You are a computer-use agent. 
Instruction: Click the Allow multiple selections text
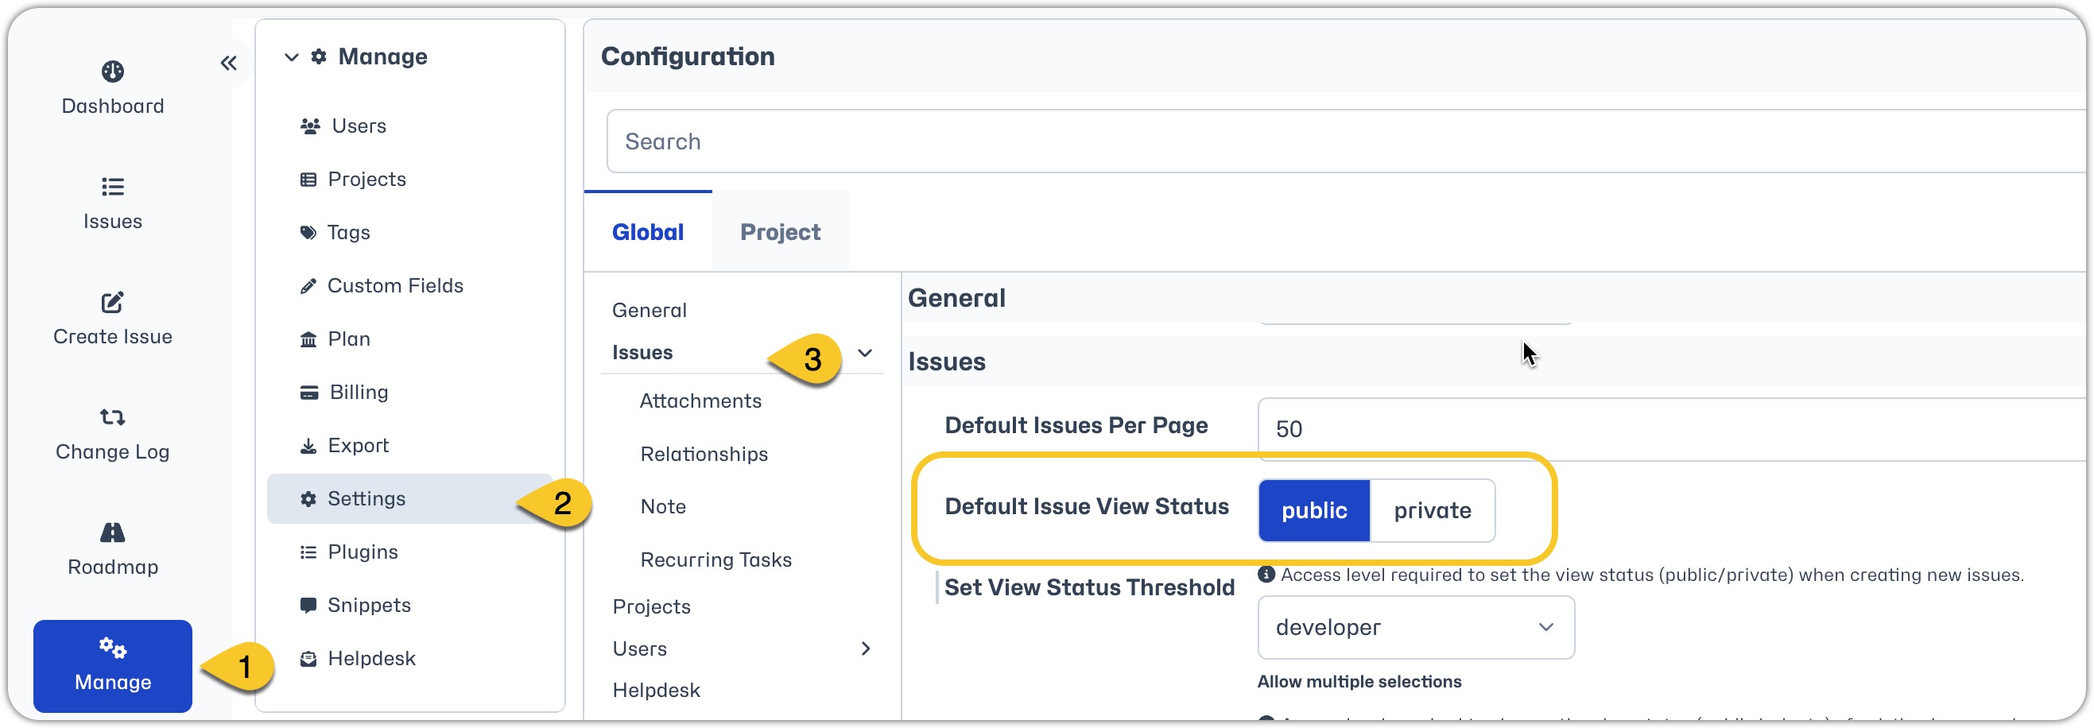1359,682
